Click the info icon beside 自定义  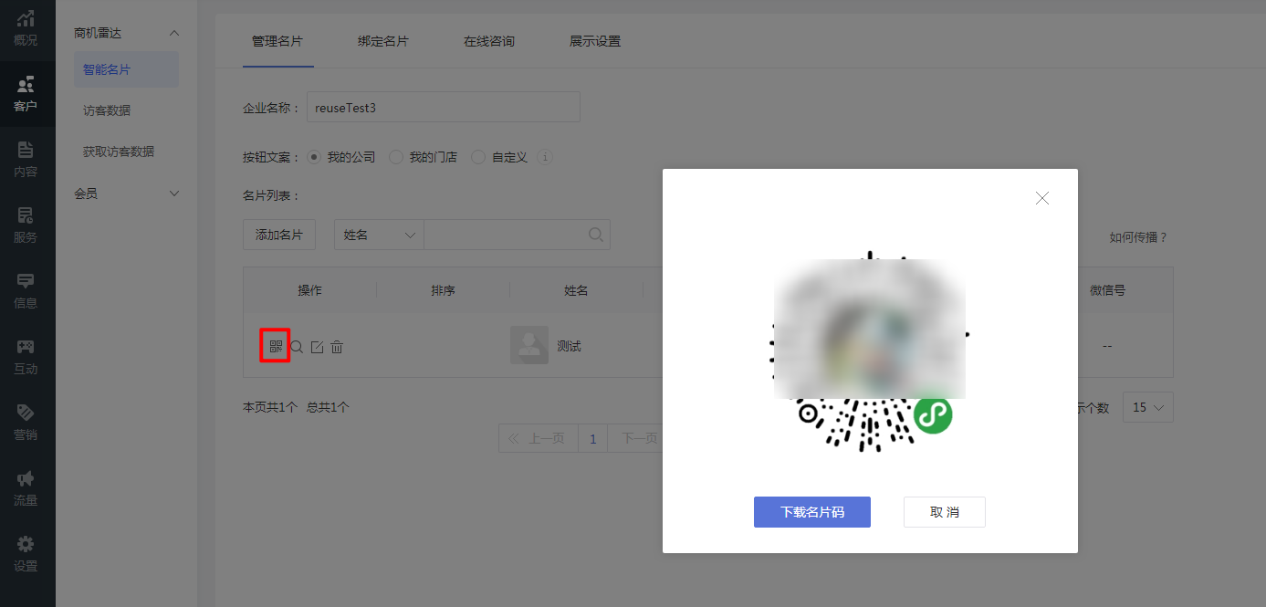[546, 157]
